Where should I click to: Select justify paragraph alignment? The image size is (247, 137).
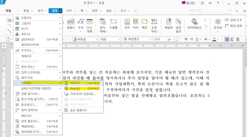pos(227,39)
